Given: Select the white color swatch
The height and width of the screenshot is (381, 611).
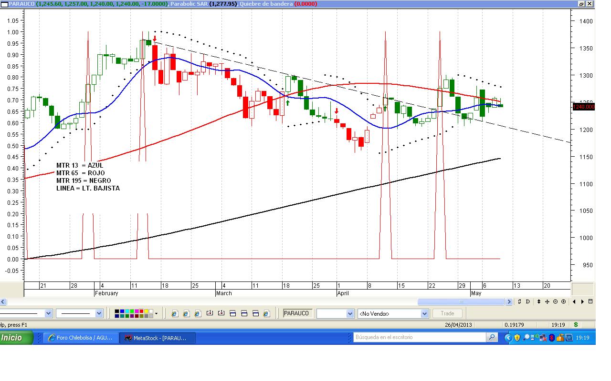Looking at the screenshot, I should 151,311.
